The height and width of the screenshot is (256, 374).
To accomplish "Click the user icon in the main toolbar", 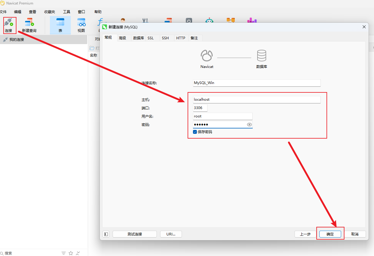I will coord(123,20).
